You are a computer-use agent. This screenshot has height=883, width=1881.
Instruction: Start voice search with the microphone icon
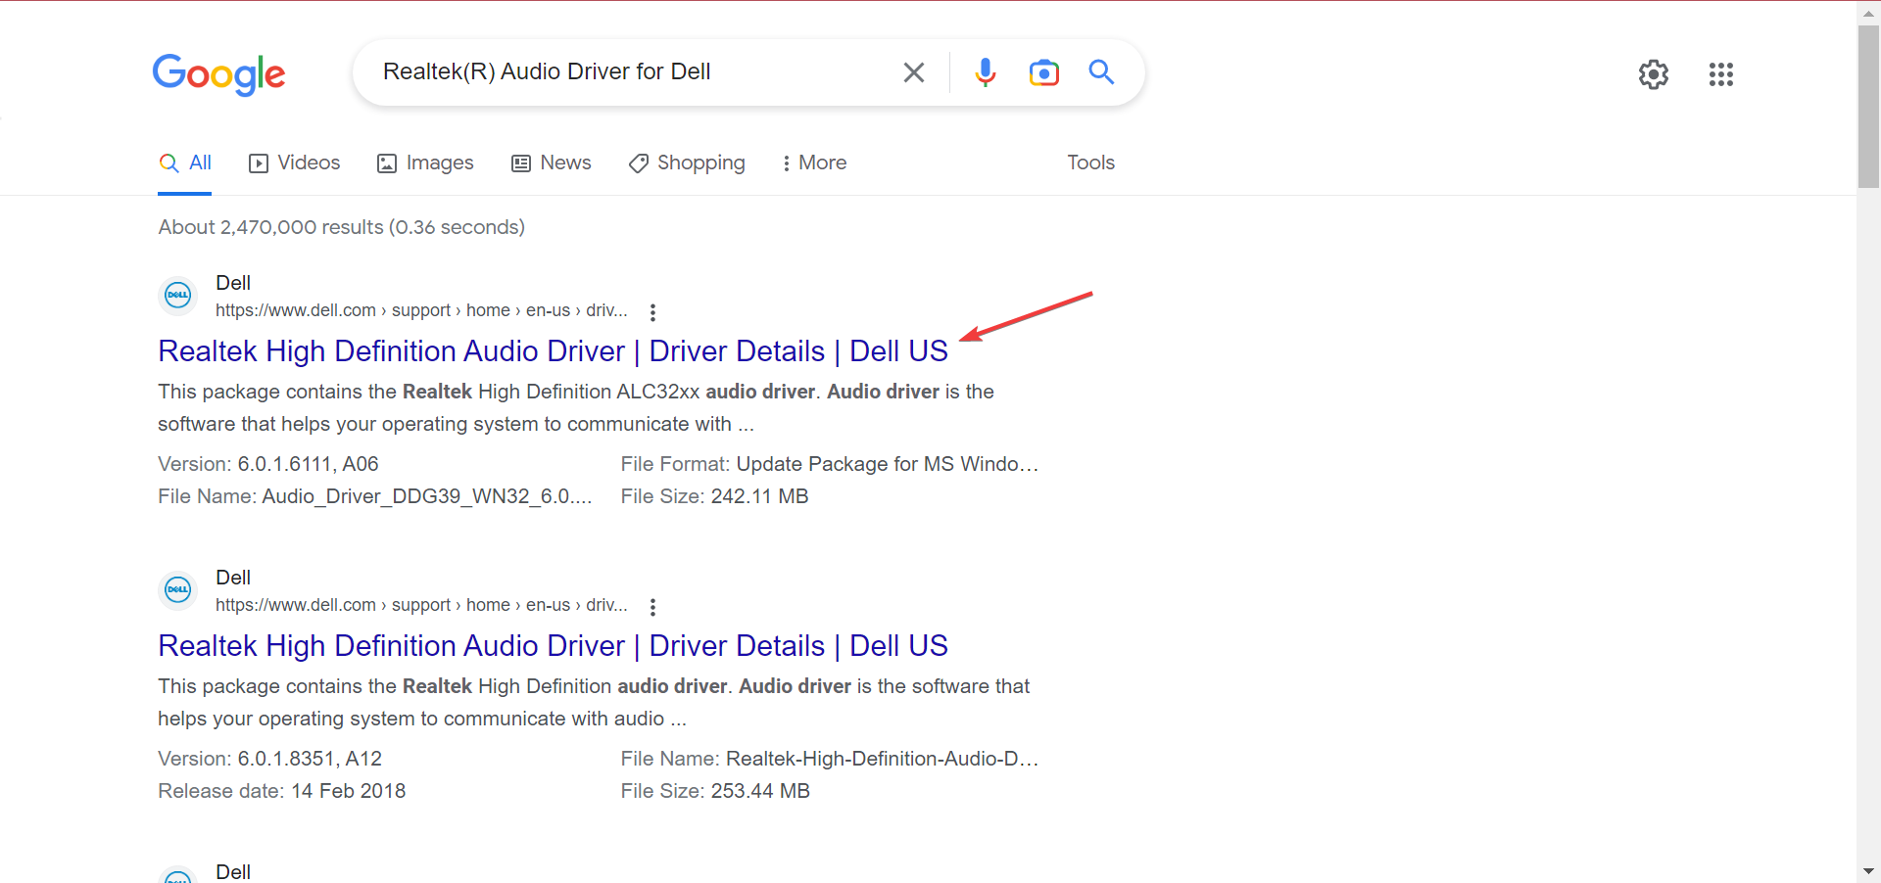[986, 72]
